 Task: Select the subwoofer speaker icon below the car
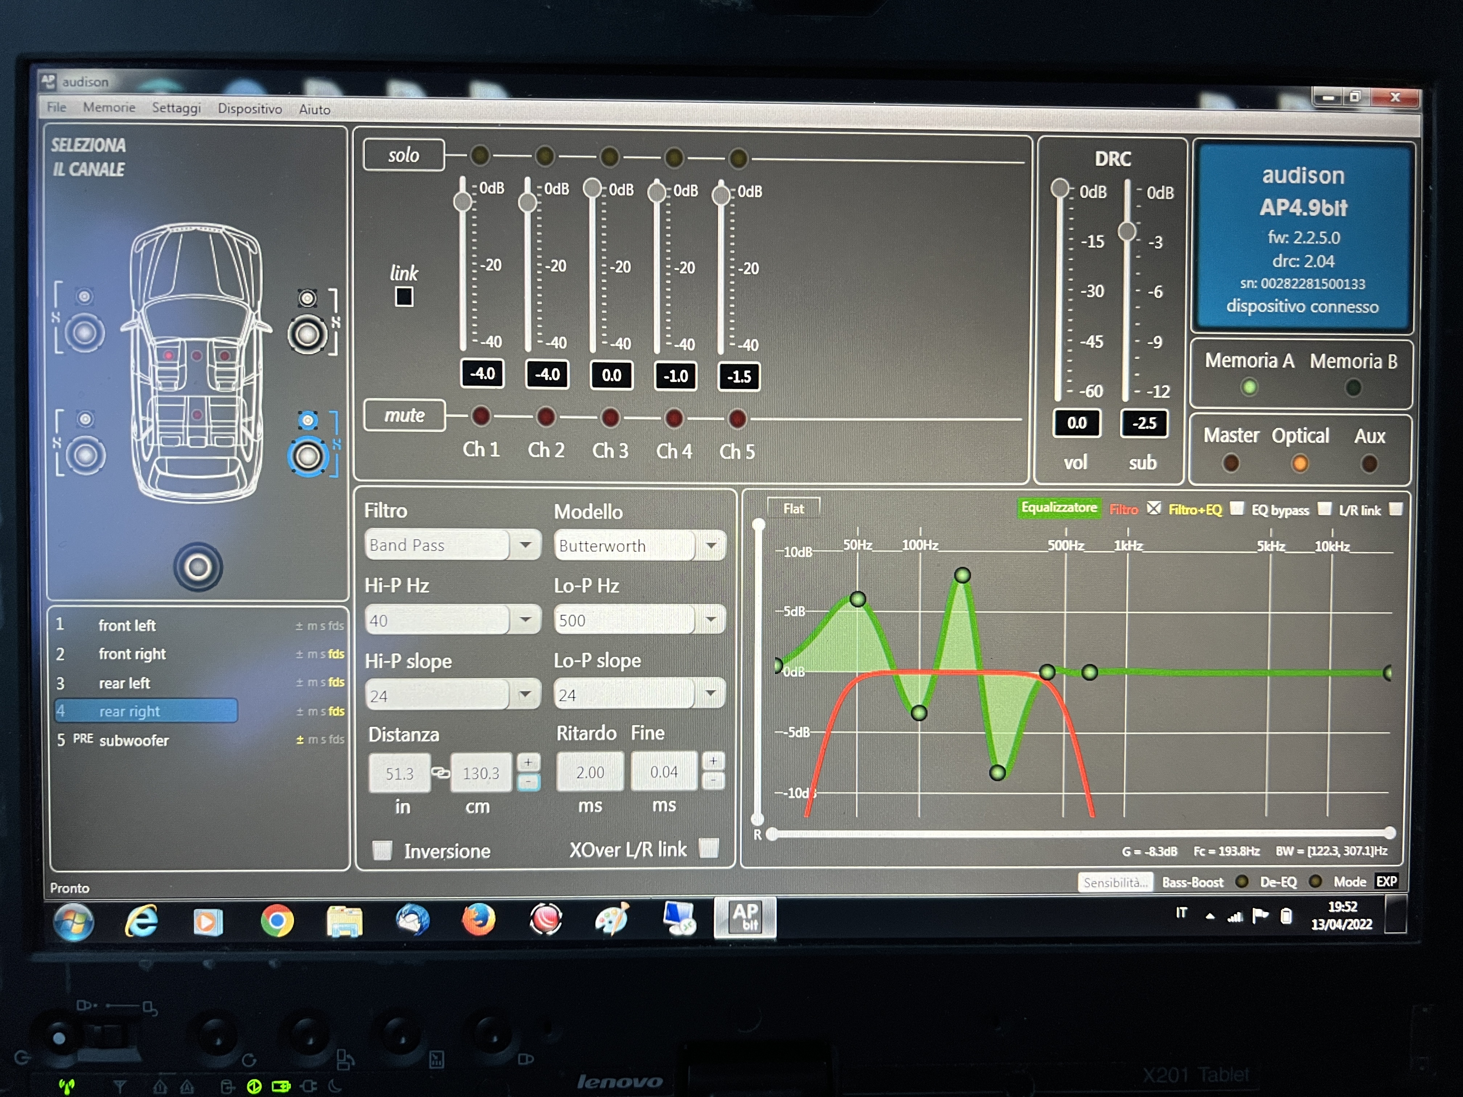point(198,567)
